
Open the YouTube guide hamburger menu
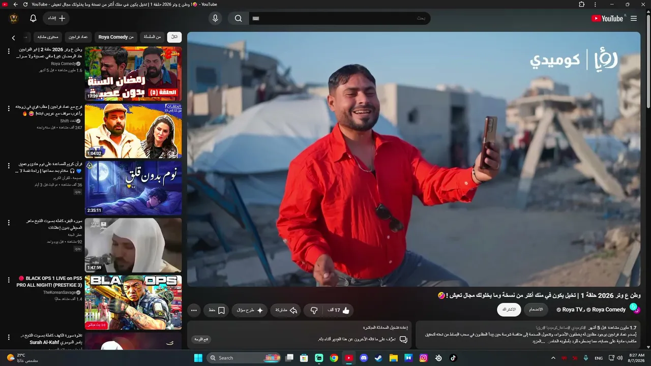coord(633,18)
